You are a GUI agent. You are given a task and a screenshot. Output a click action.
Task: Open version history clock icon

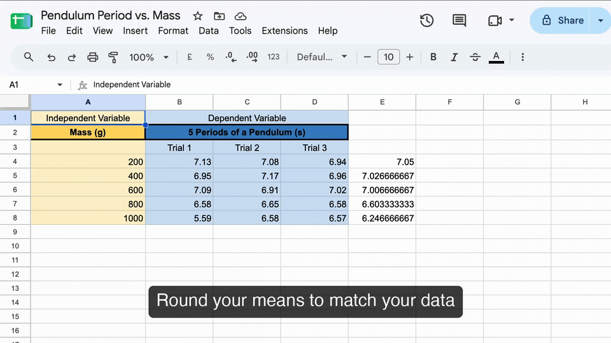click(426, 20)
